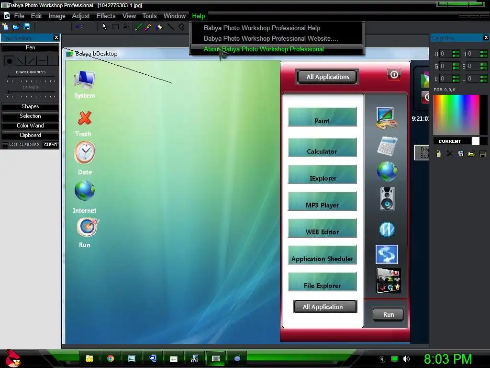Expand the Selection section
The image size is (490, 368).
pos(30,116)
